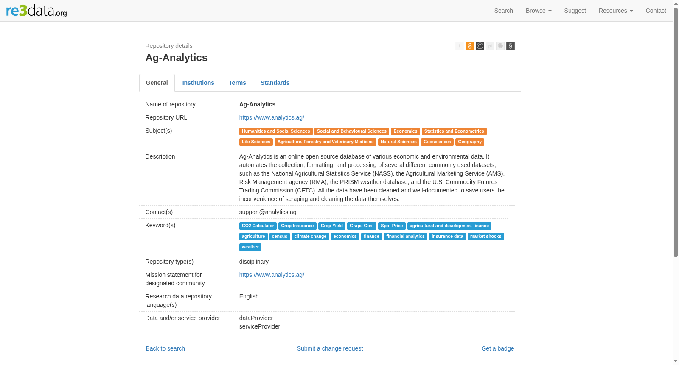The image size is (679, 365).
Task: Click the Geography subject tag
Action: pos(470,142)
